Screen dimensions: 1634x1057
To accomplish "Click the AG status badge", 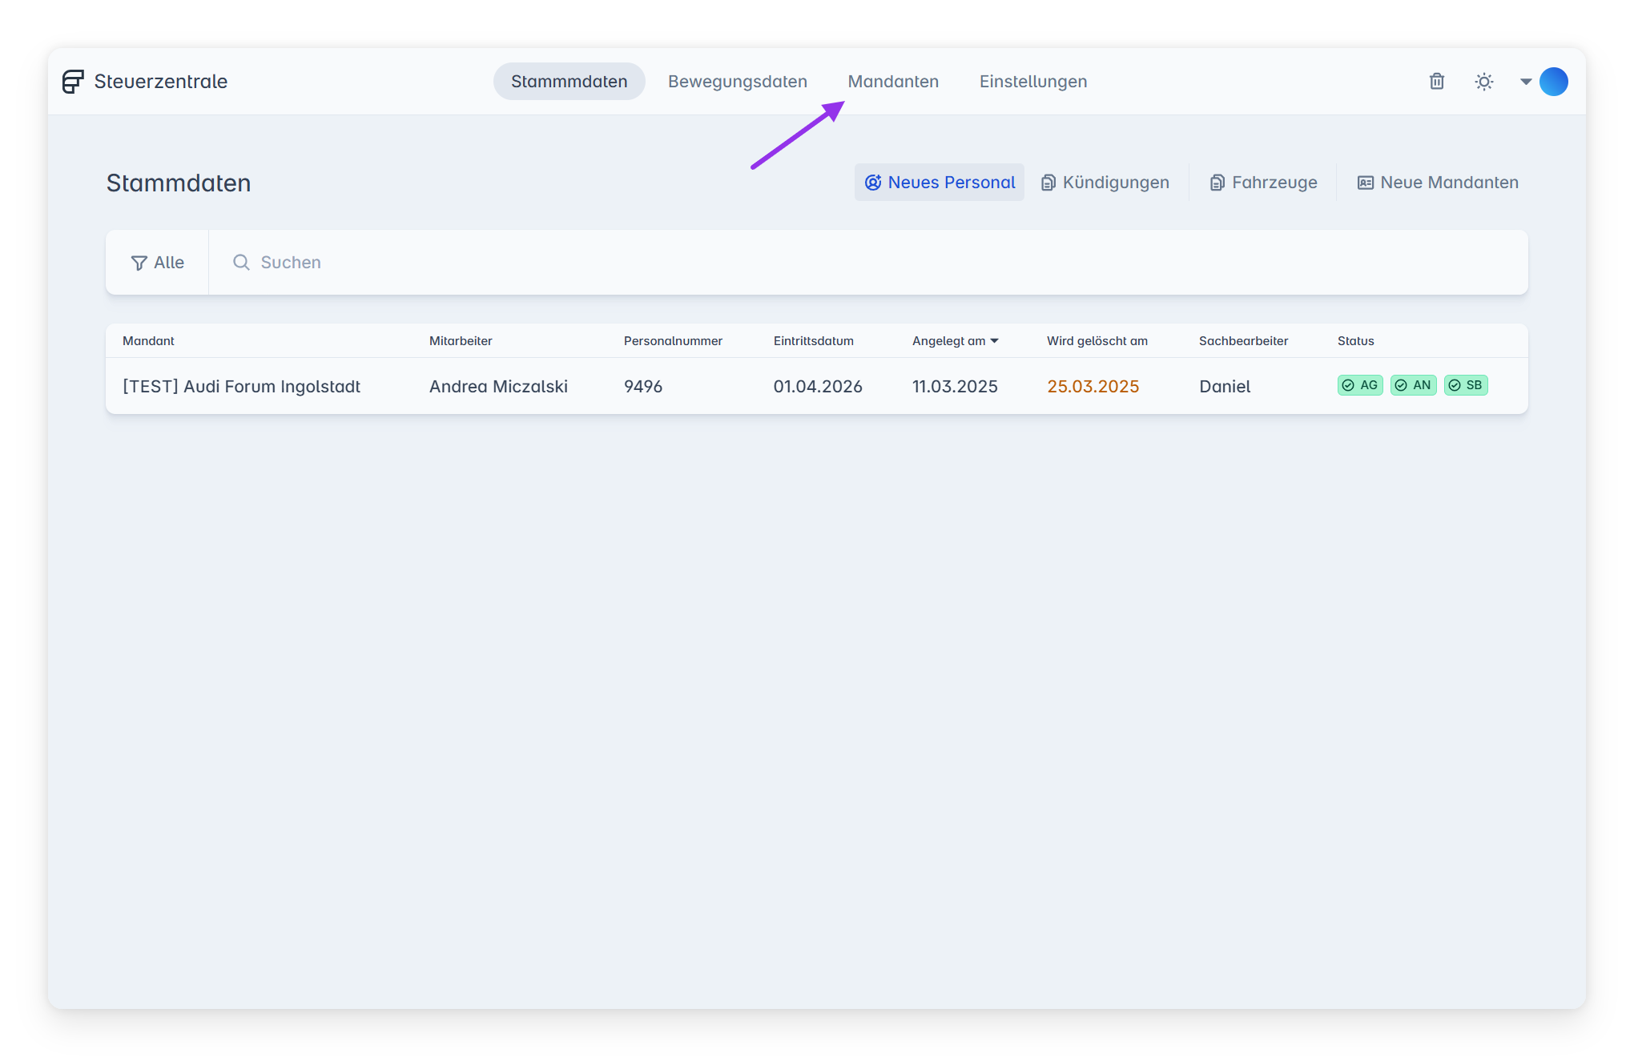I will [1360, 385].
